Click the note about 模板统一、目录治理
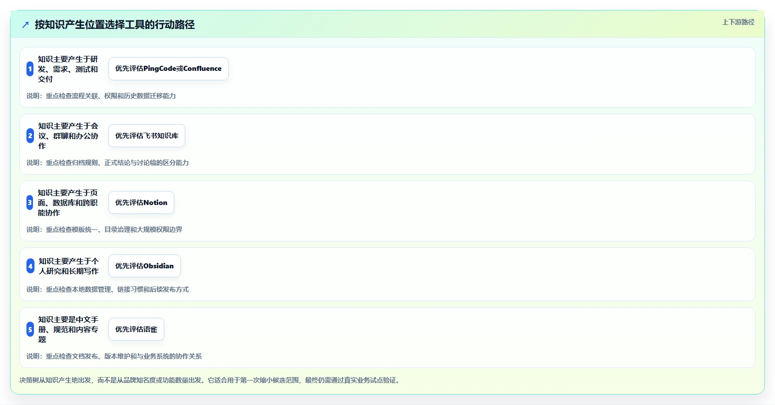 pyautogui.click(x=104, y=229)
